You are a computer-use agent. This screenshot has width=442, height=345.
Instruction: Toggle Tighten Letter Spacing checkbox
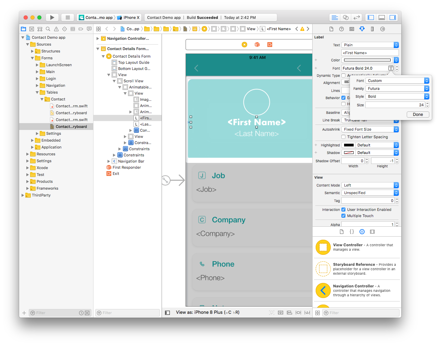tap(343, 137)
